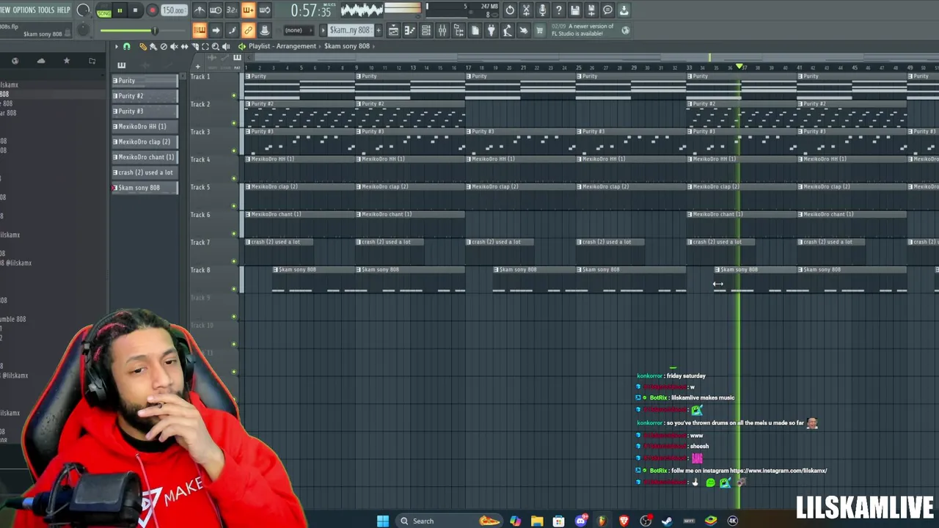Mute Track 1 with its green dot
This screenshot has width=939, height=528.
(x=234, y=95)
